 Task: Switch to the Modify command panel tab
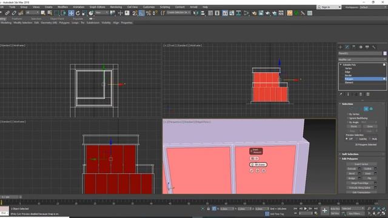pyautogui.click(x=347, y=47)
